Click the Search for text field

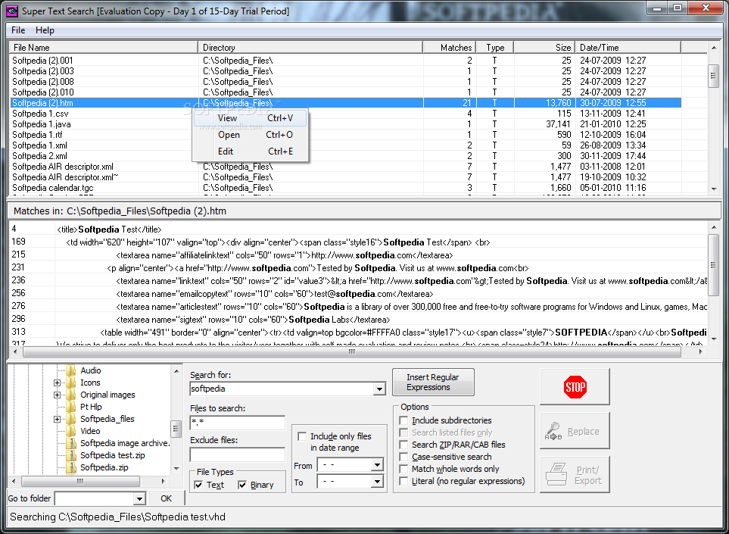282,389
